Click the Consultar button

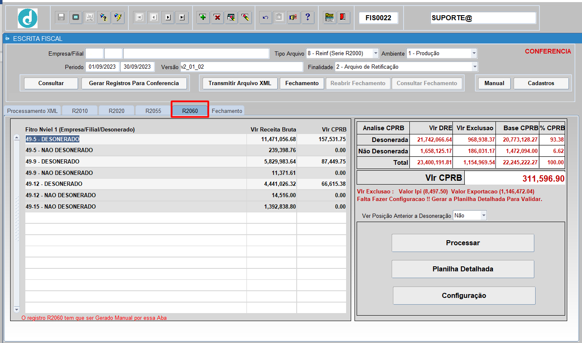(51, 83)
